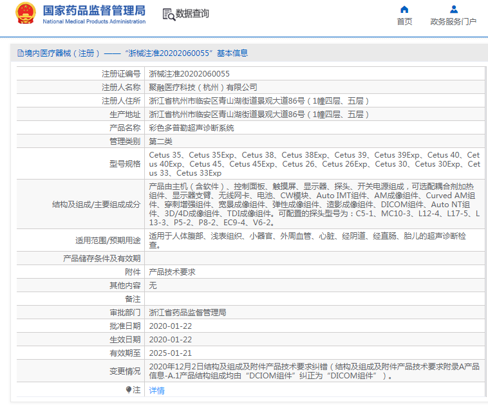Click the 管理类别 label
The image size is (488, 408).
pos(125,142)
